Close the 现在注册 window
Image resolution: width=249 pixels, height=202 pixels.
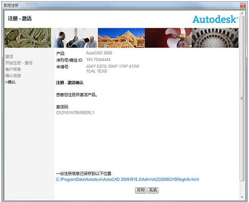243,5
